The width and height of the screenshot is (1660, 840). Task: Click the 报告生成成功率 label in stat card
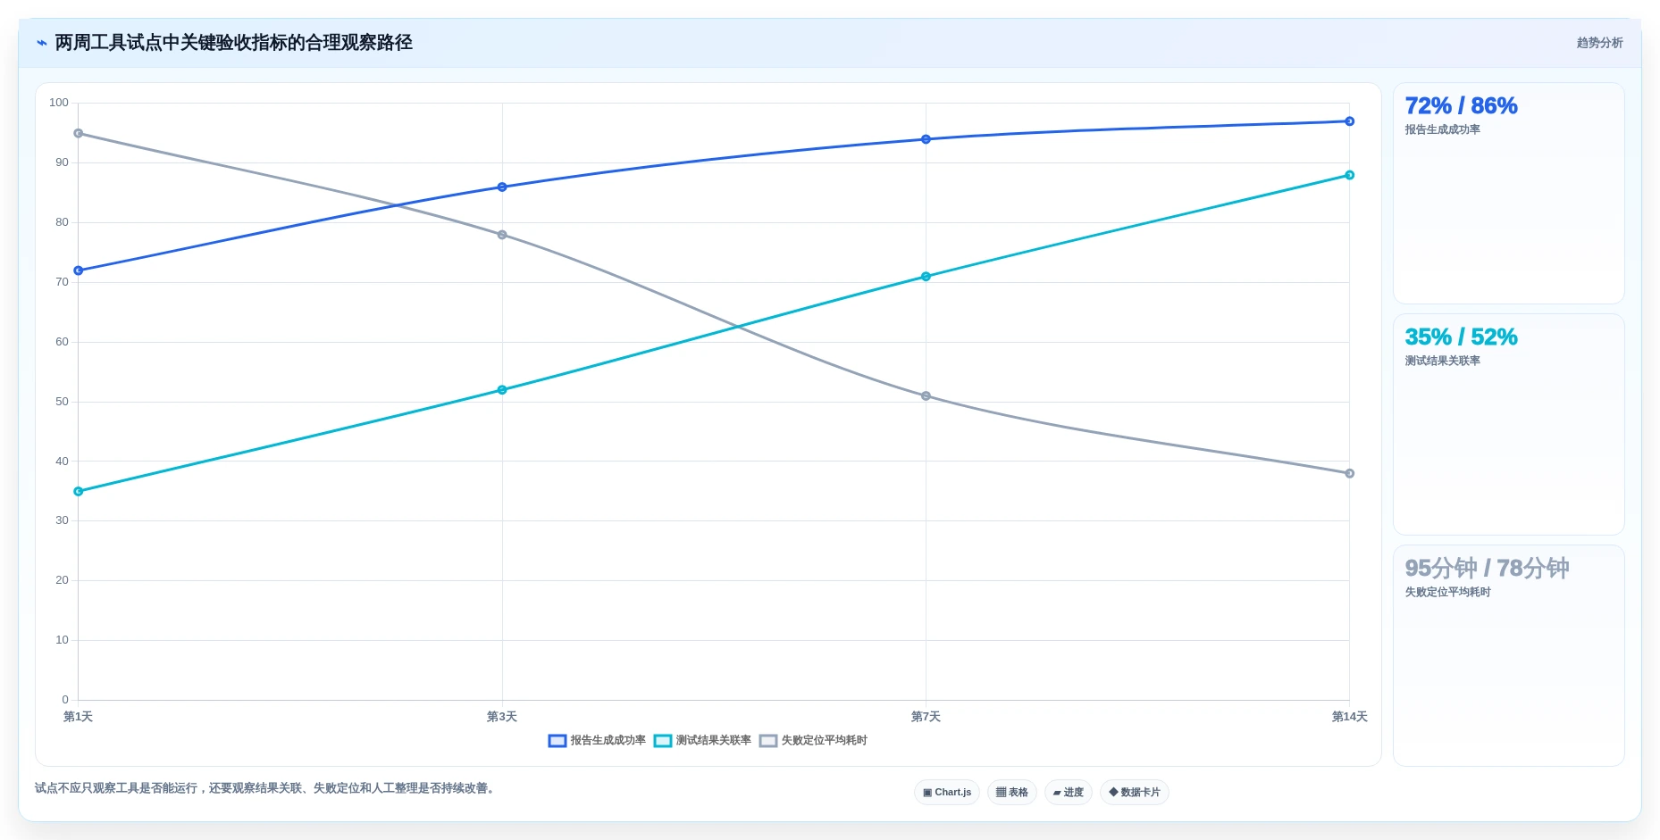coord(1442,129)
